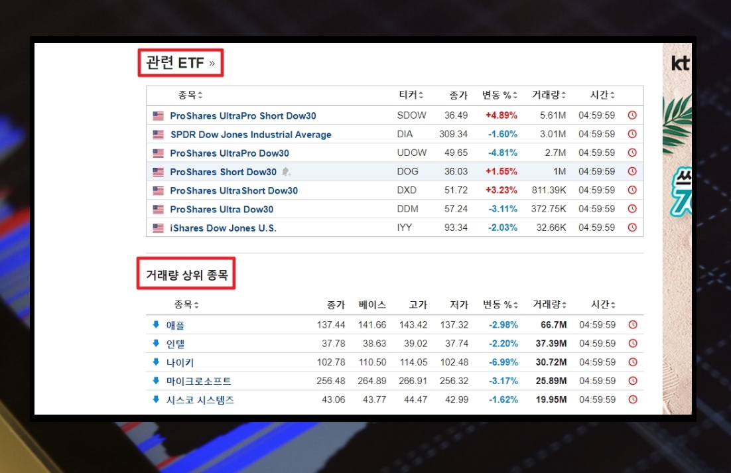Click clock icon in DDM row
Image resolution: width=731 pixels, height=473 pixels.
pyautogui.click(x=632, y=209)
